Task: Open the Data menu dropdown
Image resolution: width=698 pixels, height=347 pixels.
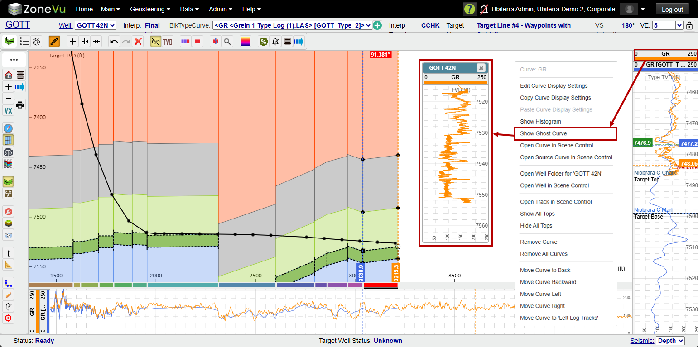Action: click(189, 9)
